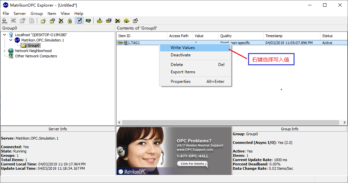Click the Disconnect server toolbar icon
This screenshot has width=348, height=183.
(x=14, y=21)
